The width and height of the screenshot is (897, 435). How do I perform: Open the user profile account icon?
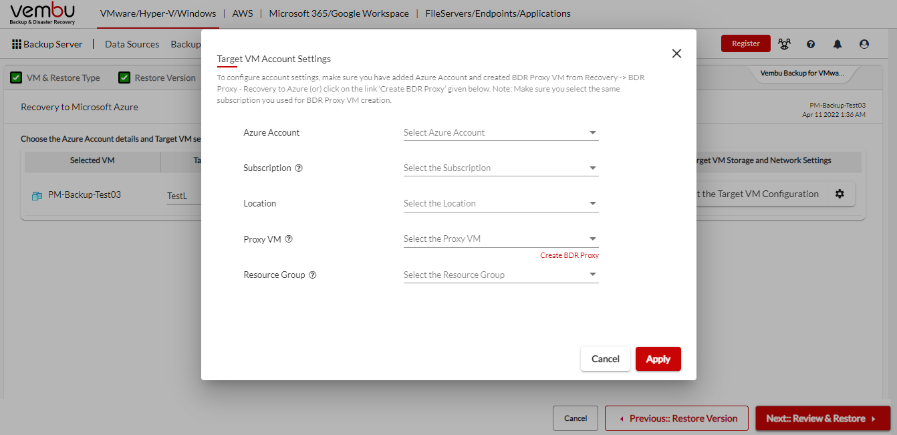coord(864,44)
